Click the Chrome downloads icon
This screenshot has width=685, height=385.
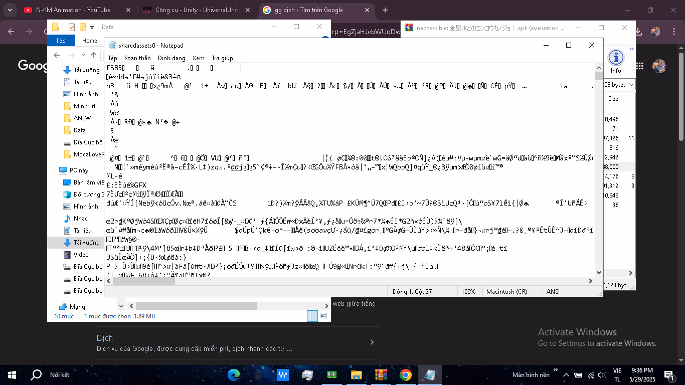point(638,32)
